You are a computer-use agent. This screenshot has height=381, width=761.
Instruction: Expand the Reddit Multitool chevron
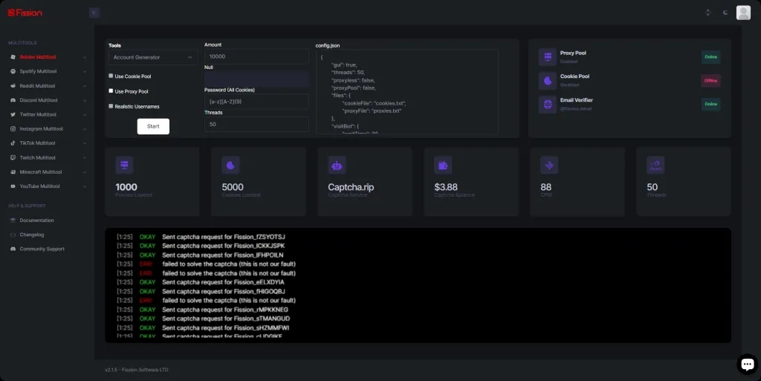point(85,86)
